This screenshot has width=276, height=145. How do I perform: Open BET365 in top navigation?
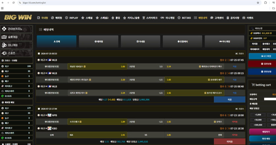point(184,18)
